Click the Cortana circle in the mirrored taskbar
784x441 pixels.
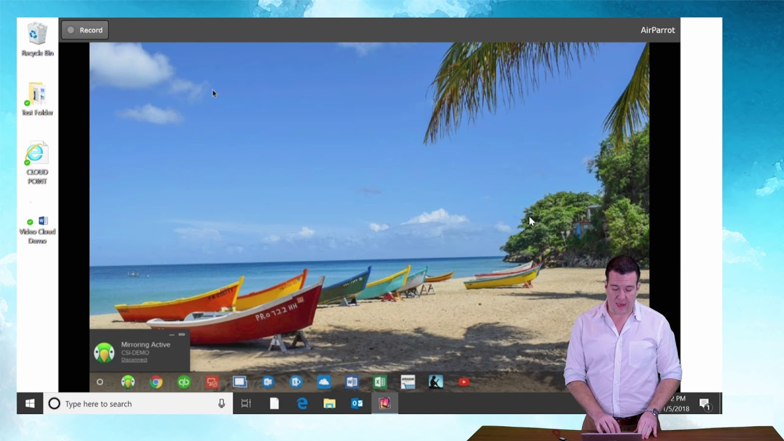click(x=100, y=382)
